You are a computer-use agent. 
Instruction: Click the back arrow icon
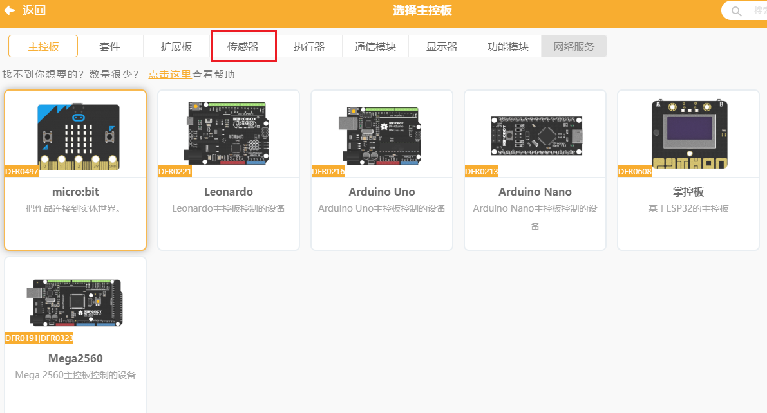(x=9, y=10)
